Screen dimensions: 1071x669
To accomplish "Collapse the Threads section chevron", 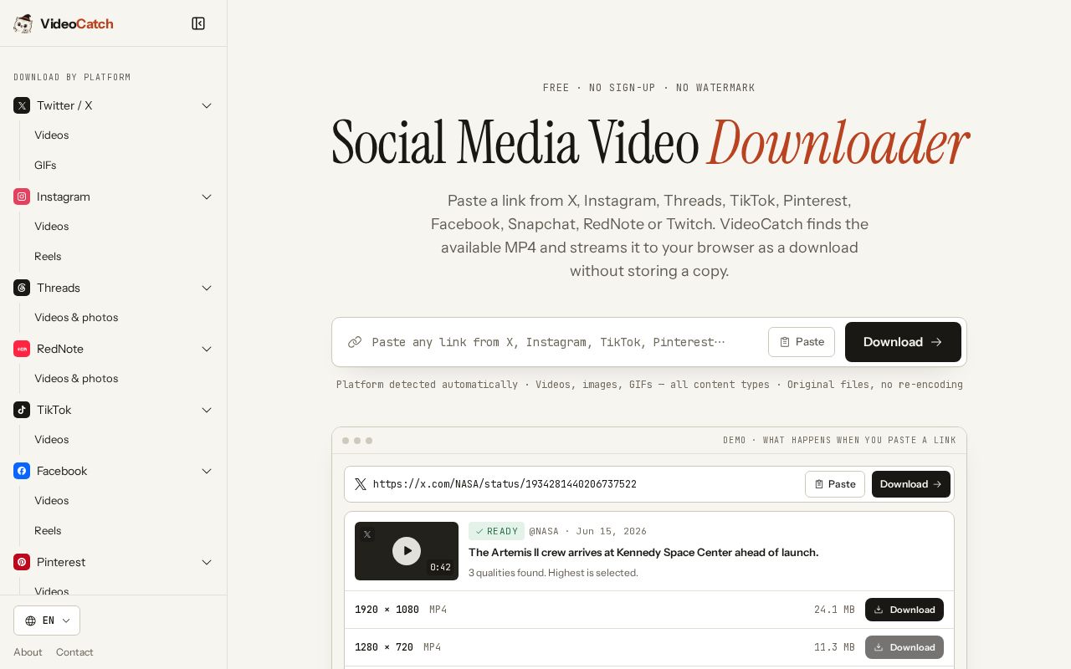I will click(207, 288).
